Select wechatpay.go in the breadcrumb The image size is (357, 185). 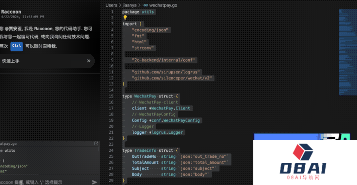click(163, 5)
